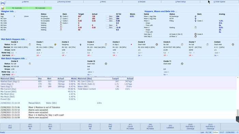This screenshot has height=134, width=239.
Task: Click F2 Abort M1 button
Action: 30,127
